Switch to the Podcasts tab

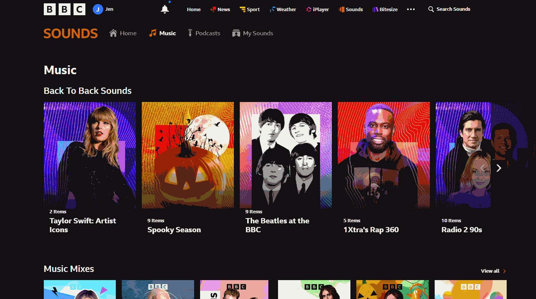204,33
